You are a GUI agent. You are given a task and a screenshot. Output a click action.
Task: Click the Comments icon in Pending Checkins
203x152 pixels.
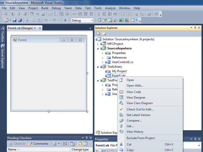click(x=30, y=143)
